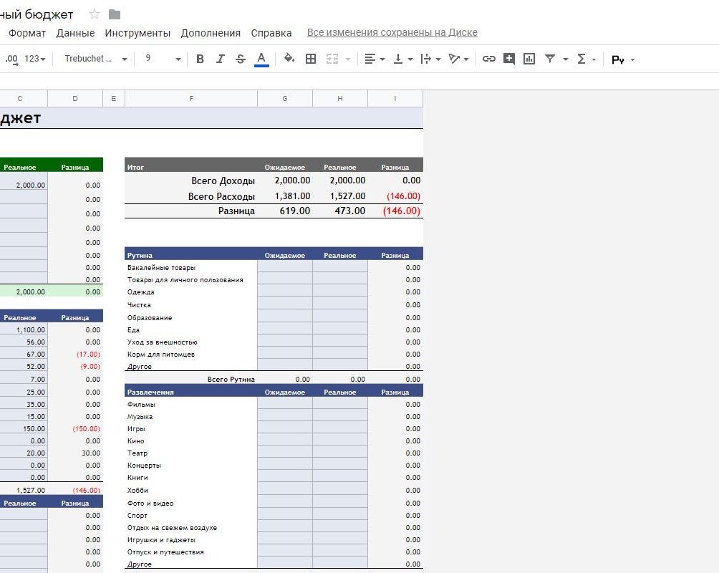This screenshot has width=719, height=573.
Task: Star this document
Action: [x=95, y=14]
